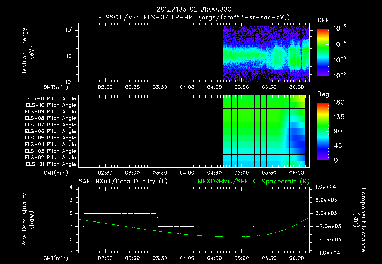Click the green MEXORBMC/SPF X, Spacecraft (R) title
Image resolution: width=382 pixels, height=264 pixels.
click(x=253, y=182)
